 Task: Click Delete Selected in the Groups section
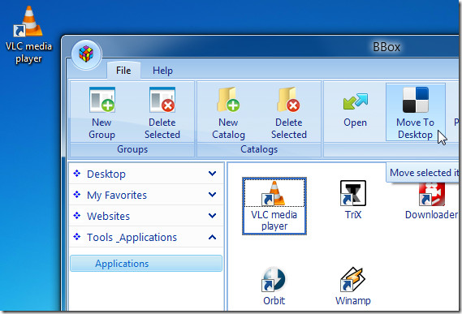[162, 113]
